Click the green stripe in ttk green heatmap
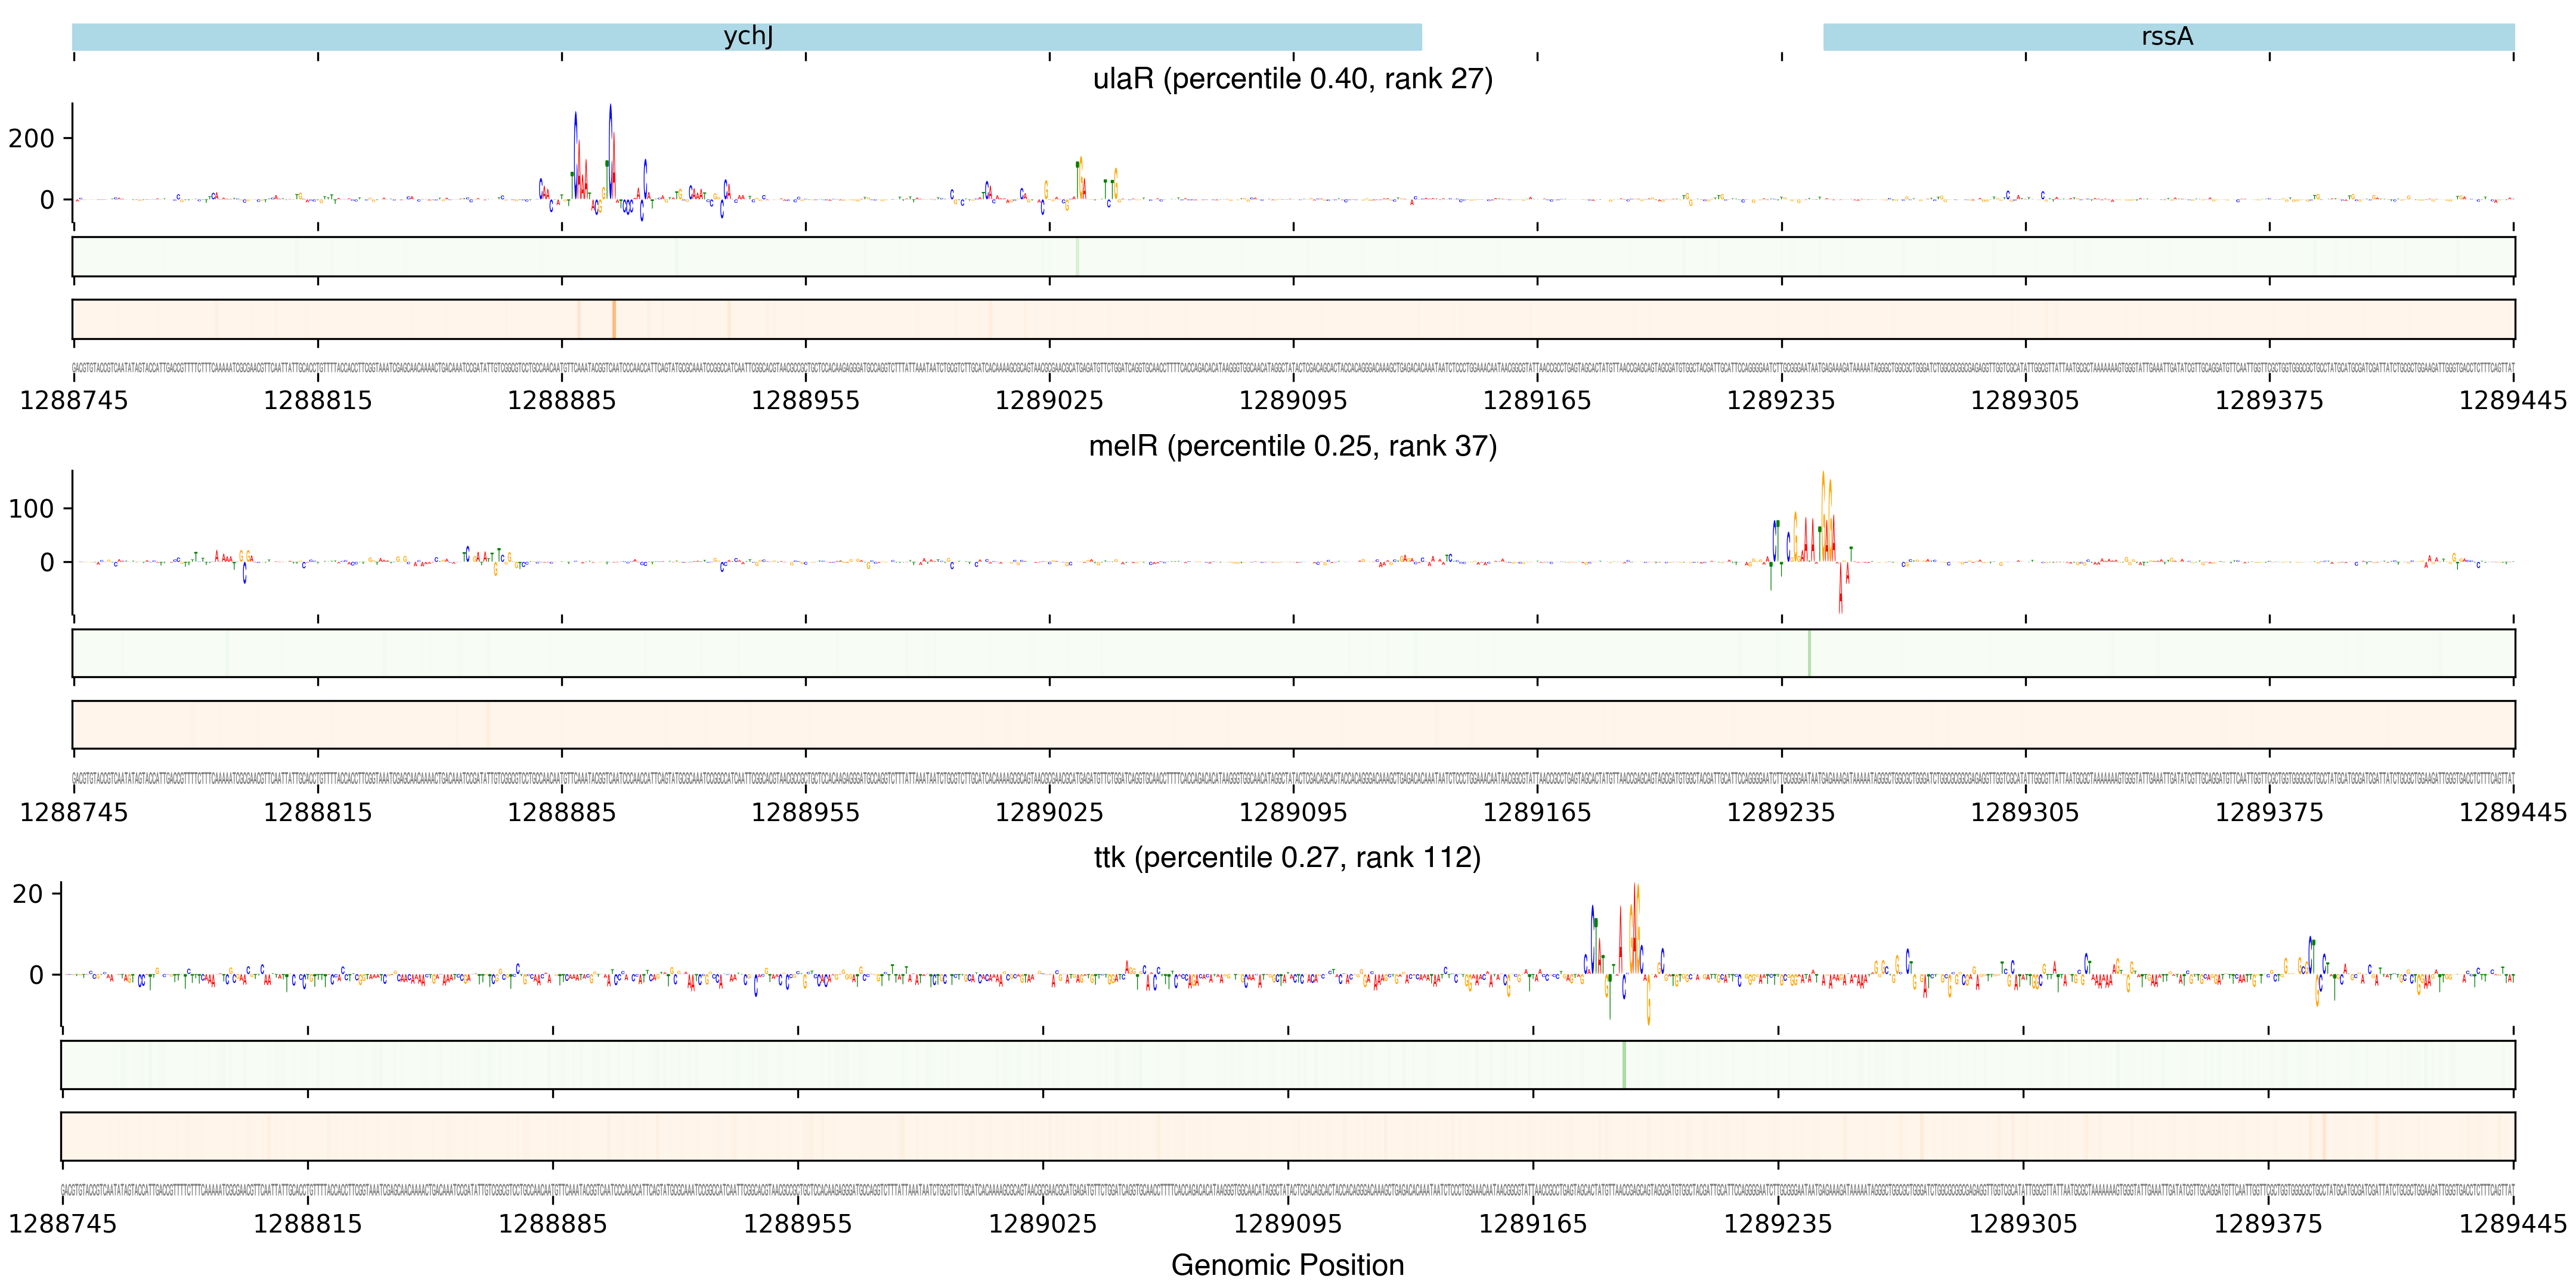 pyautogui.click(x=1624, y=1065)
